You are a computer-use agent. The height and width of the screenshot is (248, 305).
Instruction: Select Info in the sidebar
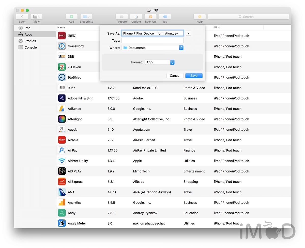point(27,28)
